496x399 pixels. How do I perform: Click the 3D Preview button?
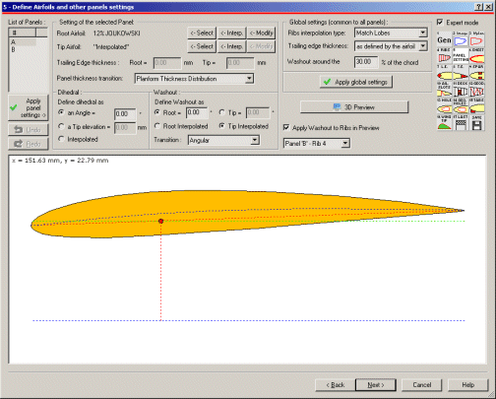click(354, 107)
